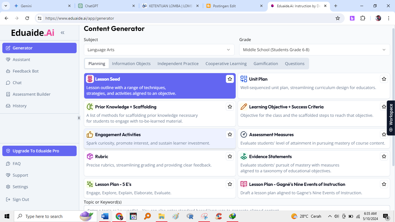Open RStudio from taskbar
Viewport: 395px width, 222px height.
190,216
